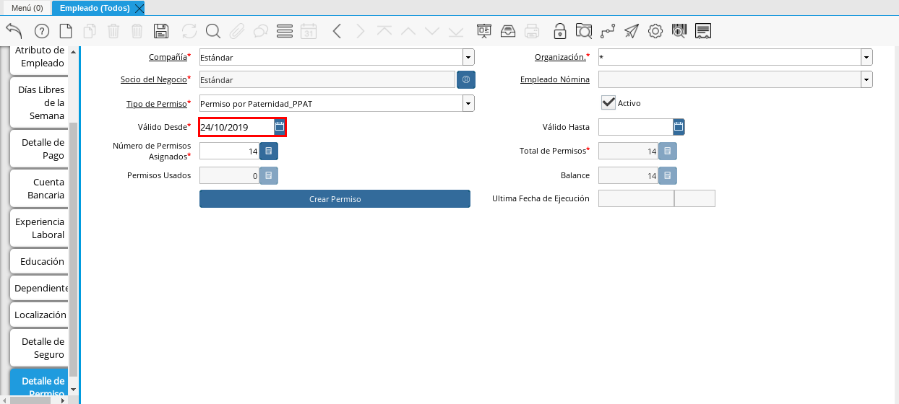The height and width of the screenshot is (404, 899).
Task: Click calculator icon beside Balance
Action: (x=668, y=175)
